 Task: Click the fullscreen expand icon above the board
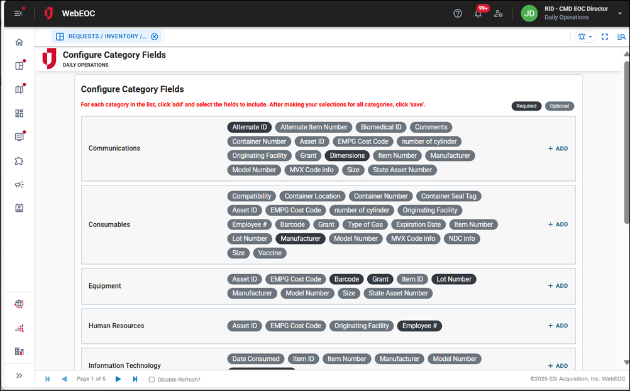coord(604,36)
